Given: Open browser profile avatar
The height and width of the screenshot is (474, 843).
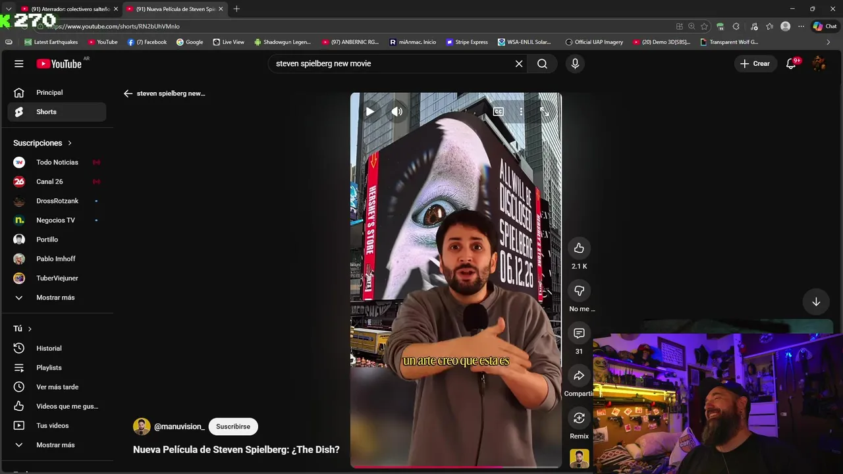Looking at the screenshot, I should tap(785, 26).
